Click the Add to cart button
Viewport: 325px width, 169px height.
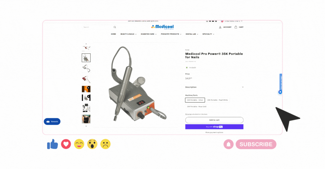pyautogui.click(x=214, y=120)
